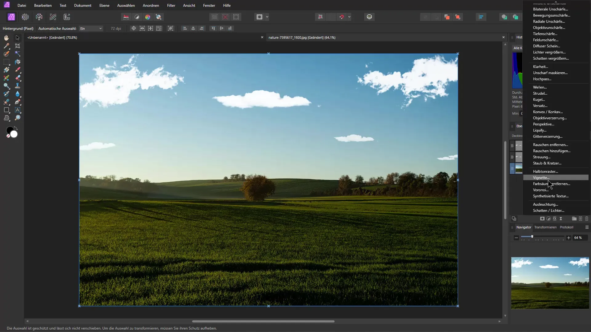Viewport: 591px width, 332px height.
Task: Select the Color Picker eyedropper tool
Action: point(6,46)
